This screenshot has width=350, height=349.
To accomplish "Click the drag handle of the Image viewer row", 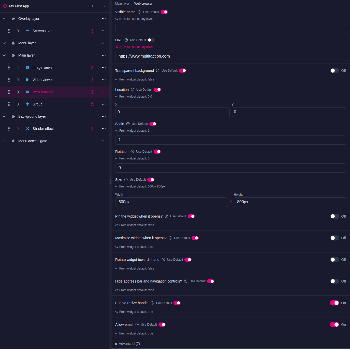I will tap(9, 68).
